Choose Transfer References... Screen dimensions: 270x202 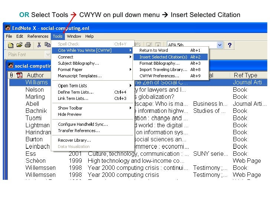(93, 131)
